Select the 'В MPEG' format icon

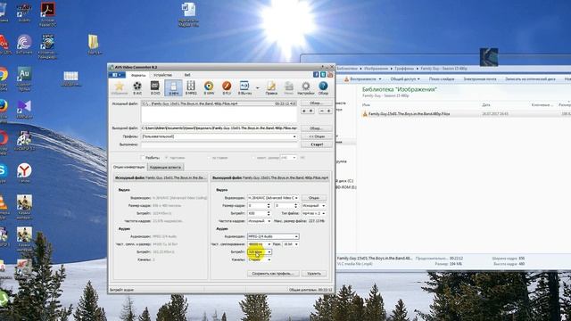191,87
